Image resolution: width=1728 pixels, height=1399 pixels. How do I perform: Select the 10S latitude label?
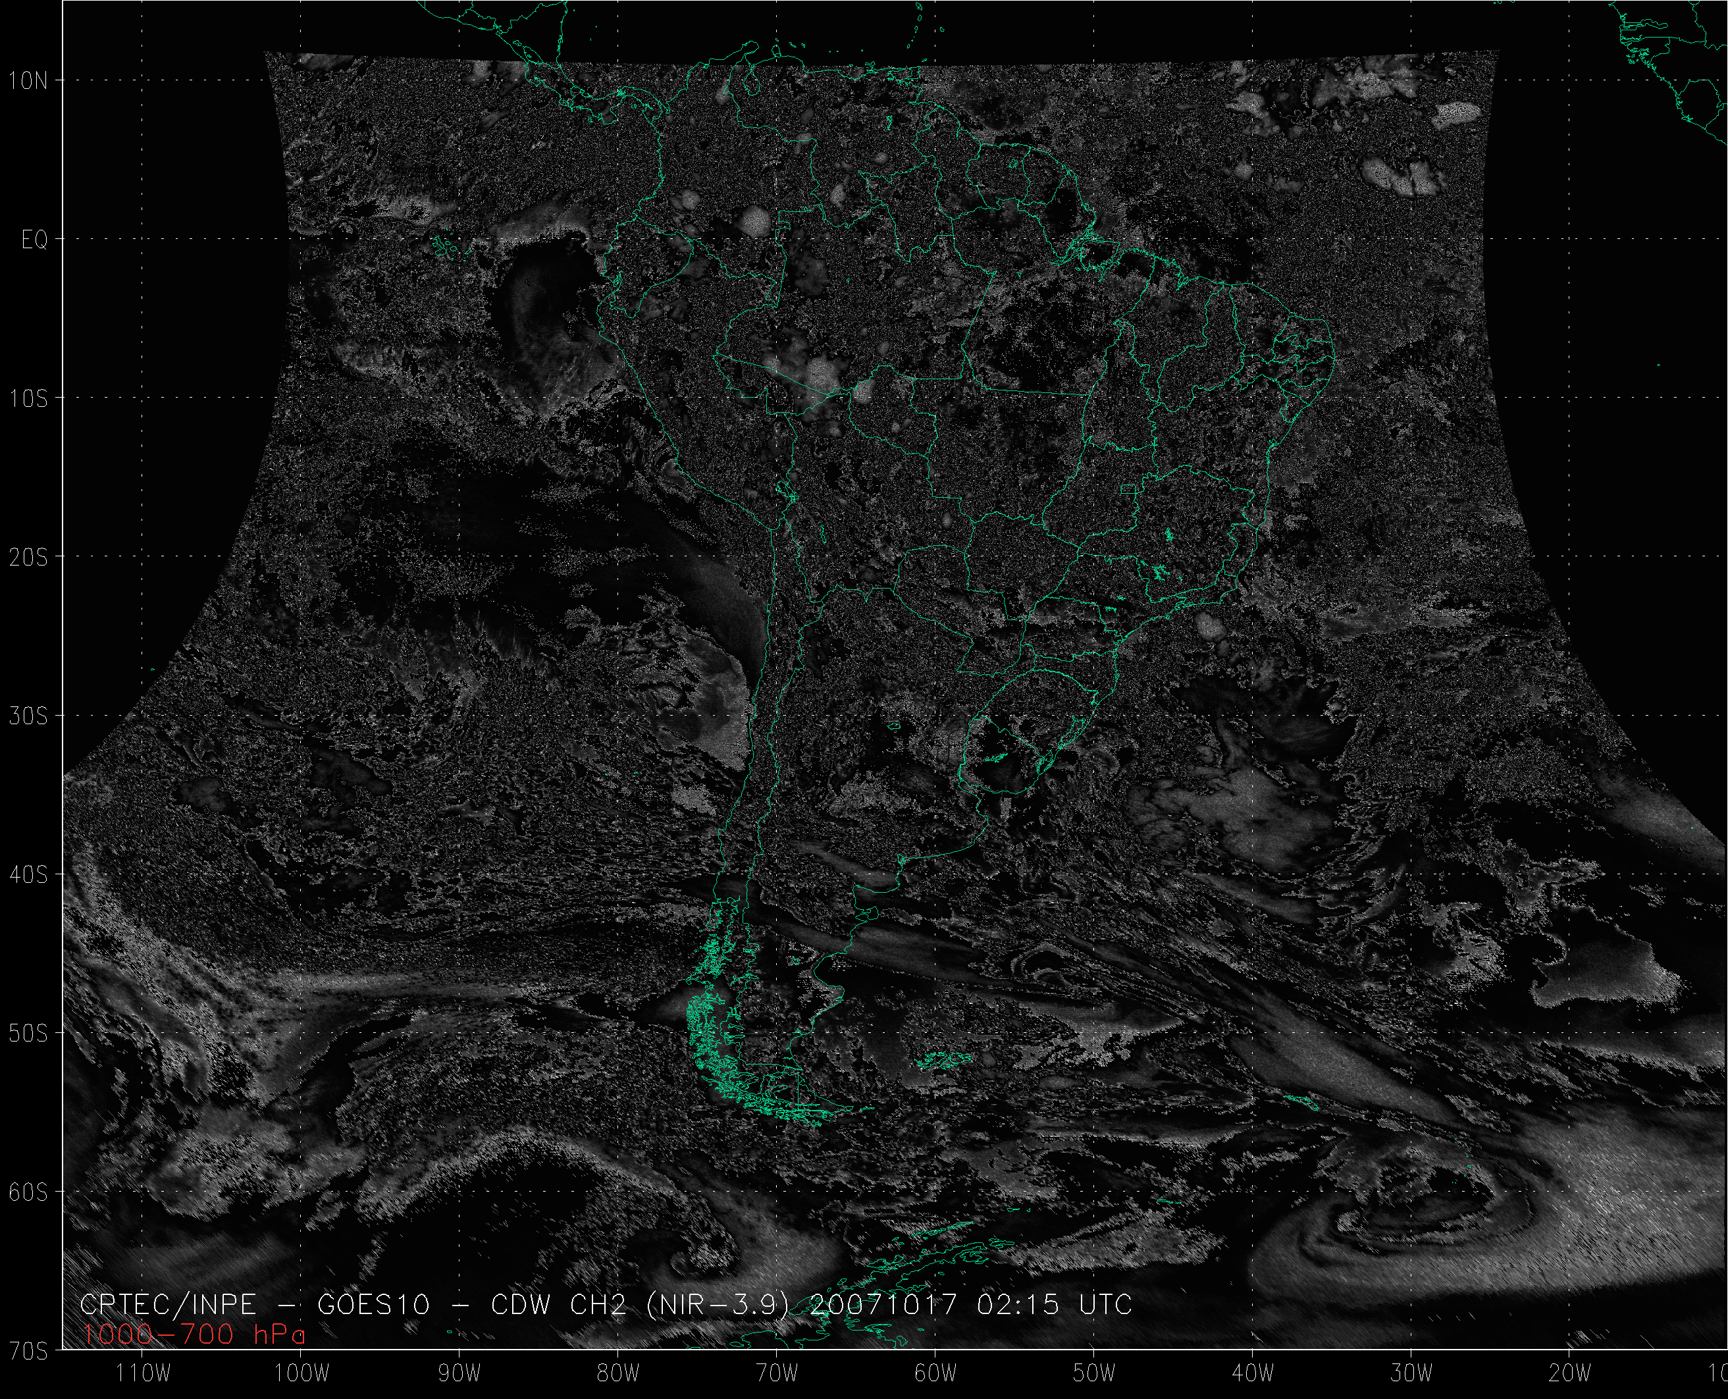[x=28, y=398]
